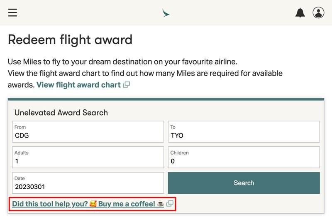
Task: Click external-link icon beside View flight award chart
Action: coord(127,85)
